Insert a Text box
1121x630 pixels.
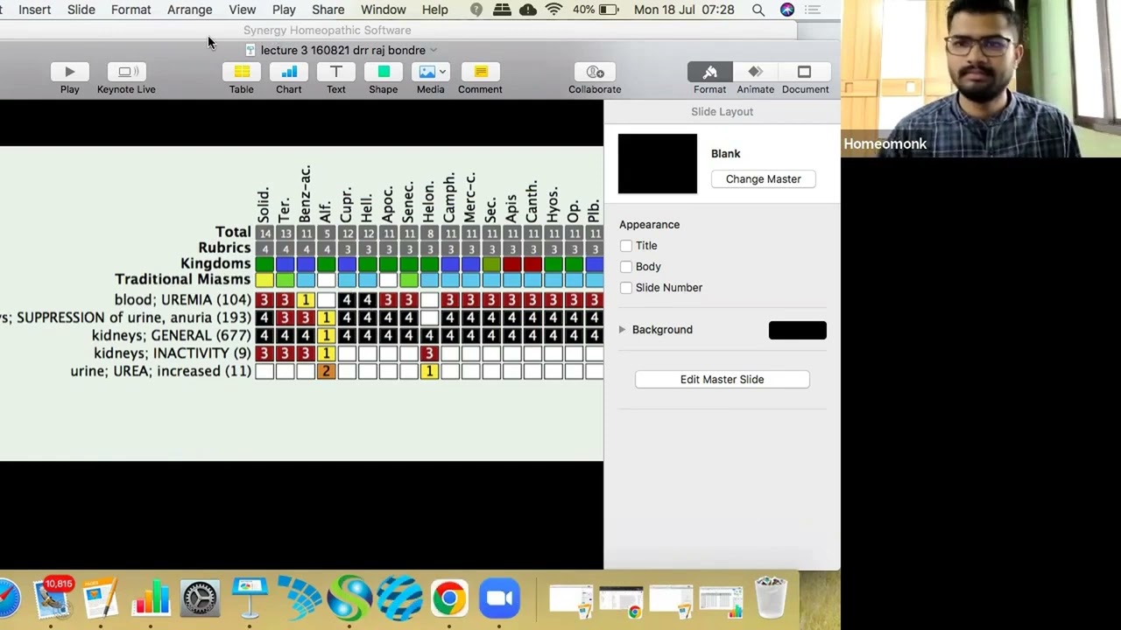[336, 72]
